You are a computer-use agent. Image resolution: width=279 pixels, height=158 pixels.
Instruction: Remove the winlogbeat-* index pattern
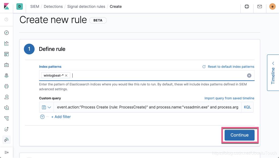[x=66, y=76]
